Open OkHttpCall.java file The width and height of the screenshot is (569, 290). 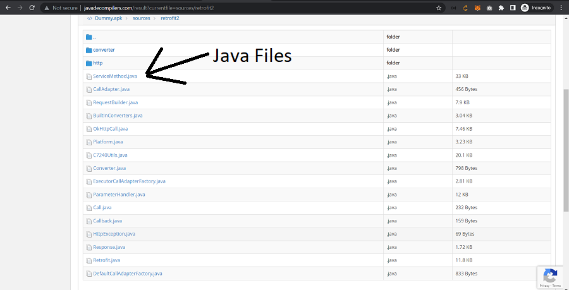click(110, 129)
